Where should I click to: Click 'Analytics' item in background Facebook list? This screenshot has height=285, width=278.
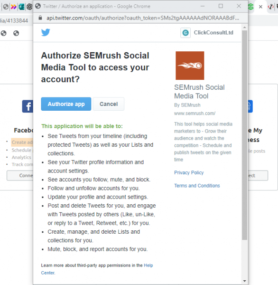click(x=21, y=157)
